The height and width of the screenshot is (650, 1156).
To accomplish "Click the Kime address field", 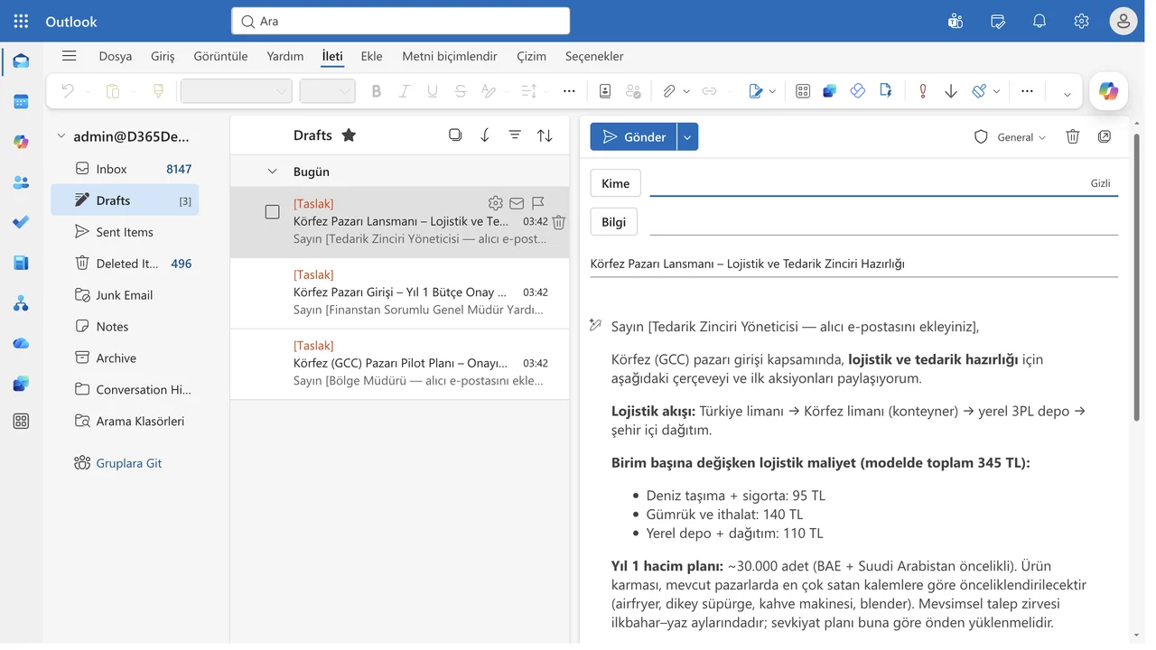I will (x=867, y=183).
